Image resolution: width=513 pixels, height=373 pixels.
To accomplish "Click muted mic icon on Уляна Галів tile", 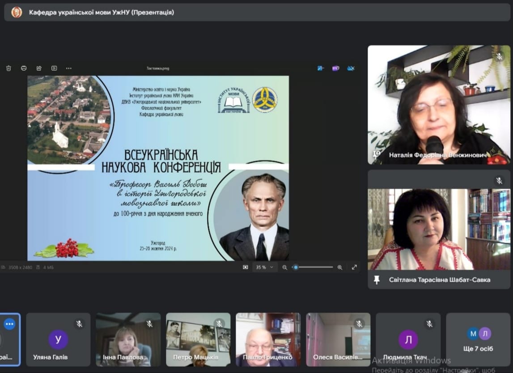I will click(79, 324).
